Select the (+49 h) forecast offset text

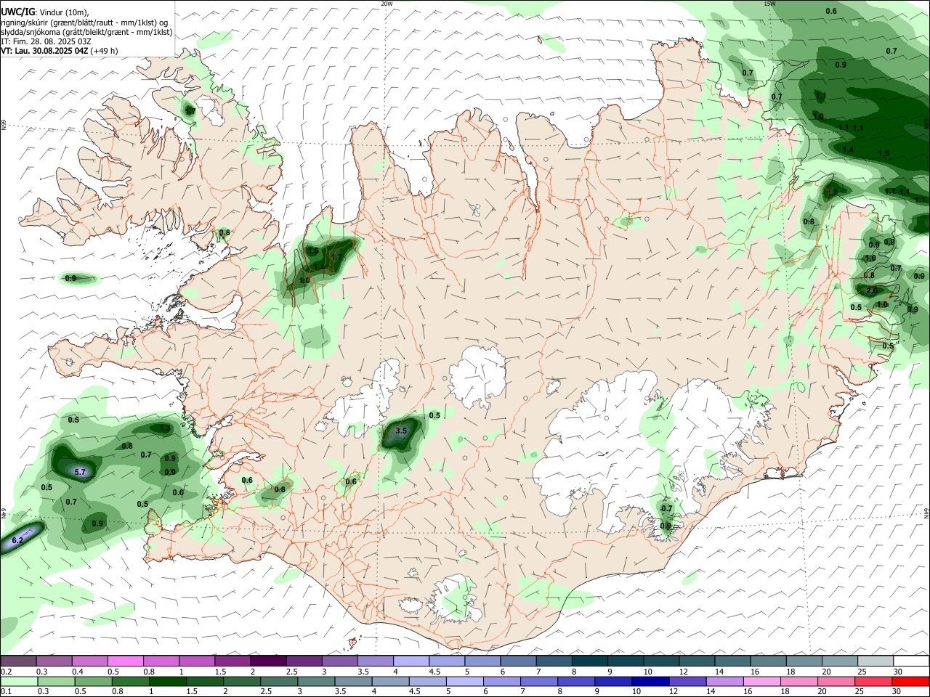[105, 51]
